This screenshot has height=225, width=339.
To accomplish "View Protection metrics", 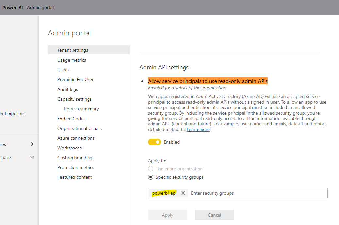I will tap(76, 167).
